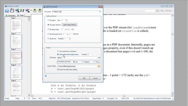Click the 'Page Size' status bar entry

pyautogui.click(x=60, y=98)
